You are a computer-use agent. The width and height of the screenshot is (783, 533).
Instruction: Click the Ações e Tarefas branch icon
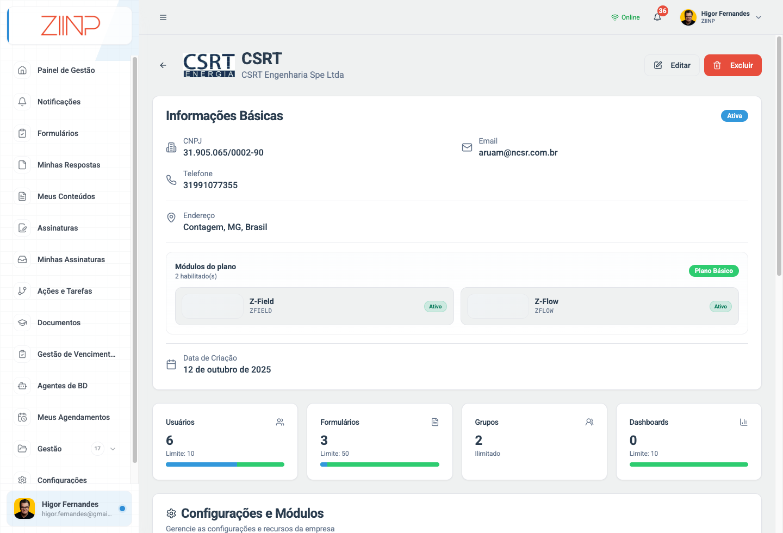pos(22,291)
